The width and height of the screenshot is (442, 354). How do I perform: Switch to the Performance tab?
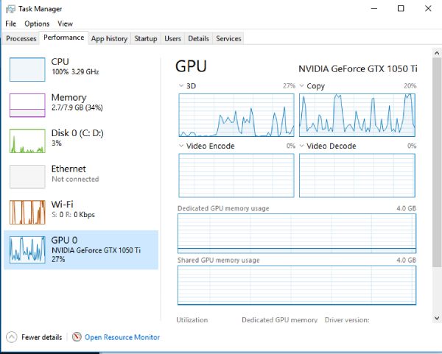(x=63, y=38)
